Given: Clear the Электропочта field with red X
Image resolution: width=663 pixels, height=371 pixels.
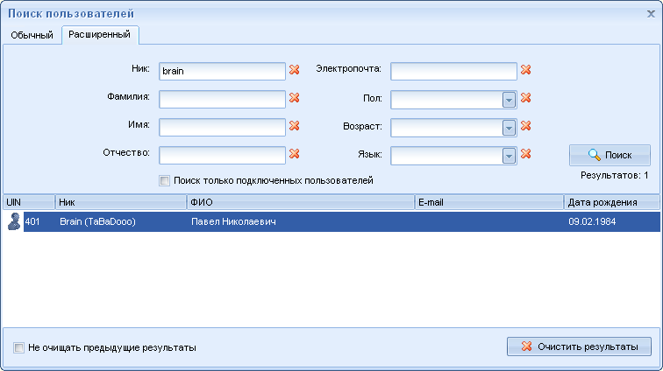Looking at the screenshot, I should [526, 71].
